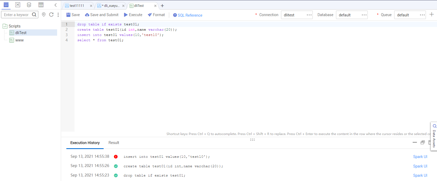Open the Connection dropdown showing dlitest
437x181 pixels.
[x=297, y=15]
